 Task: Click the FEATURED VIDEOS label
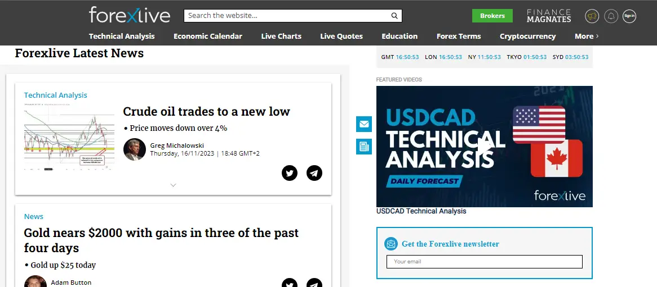(x=399, y=79)
